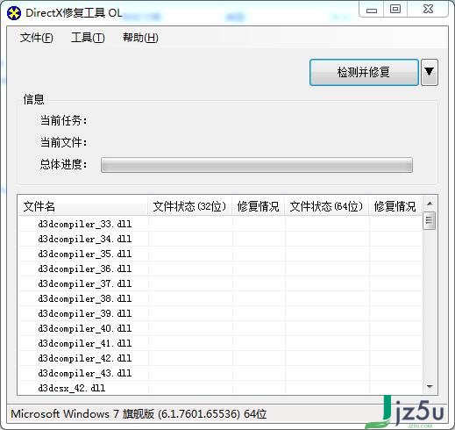Viewport: 455px width, 430px height.
Task: Select d3dcompiler_42.dll in the file list
Action: pyautogui.click(x=85, y=358)
